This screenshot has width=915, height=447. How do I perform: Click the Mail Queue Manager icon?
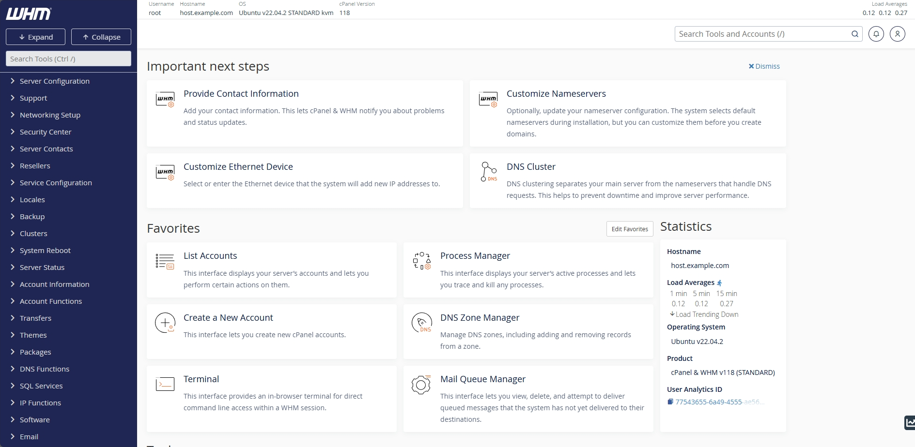[x=421, y=385]
